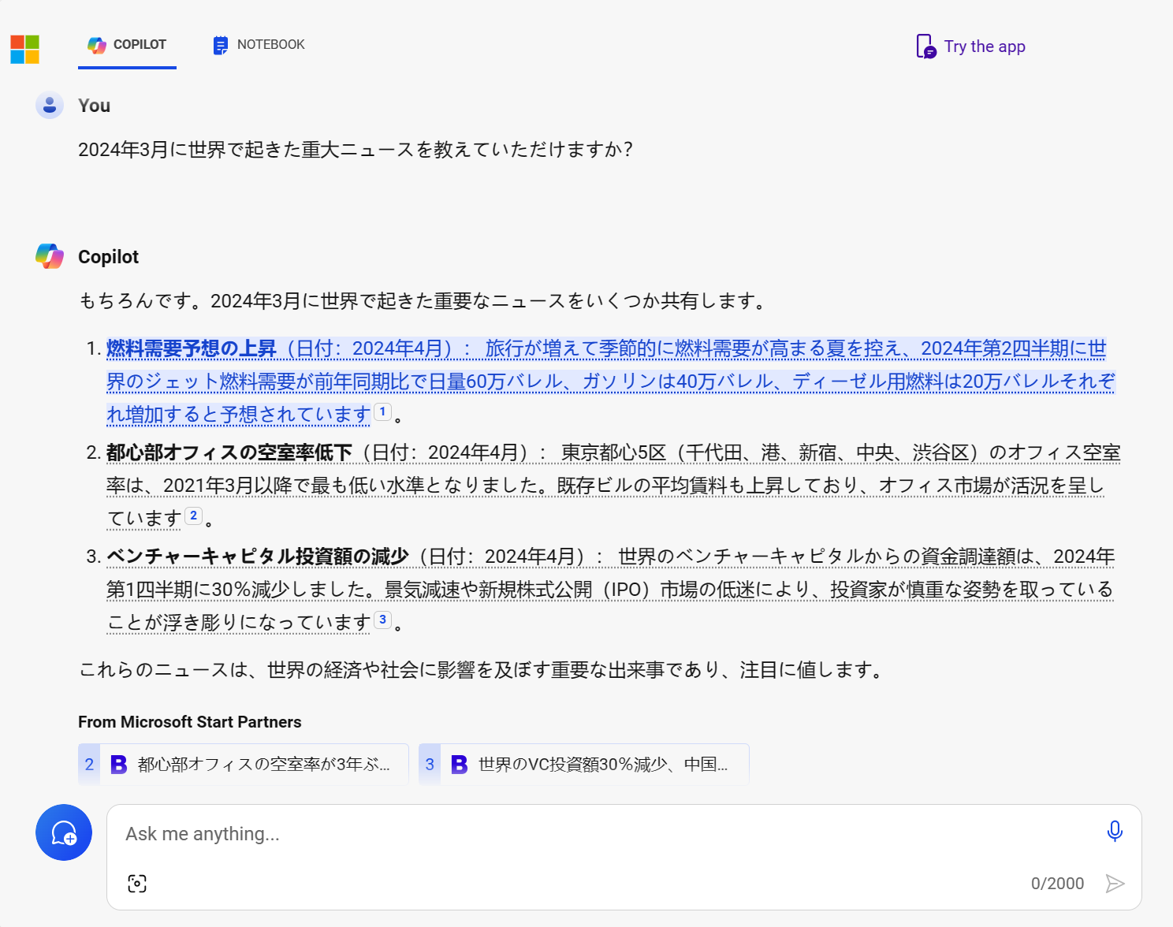The image size is (1173, 927).
Task: Click citation marker 1 after the fuel demand text
Action: (383, 411)
